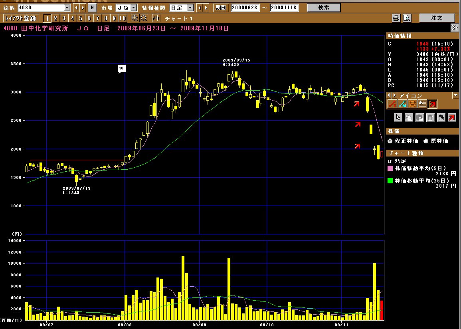The image size is (461, 329).
Task: Open the 銘柄 4080 code dropdown
Action: 67,8
